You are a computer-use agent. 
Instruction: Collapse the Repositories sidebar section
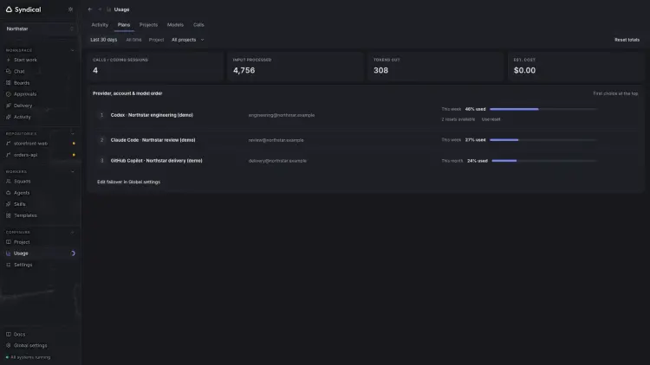(x=73, y=134)
